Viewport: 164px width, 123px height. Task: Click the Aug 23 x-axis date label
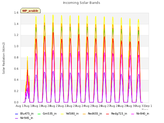[72, 106]
